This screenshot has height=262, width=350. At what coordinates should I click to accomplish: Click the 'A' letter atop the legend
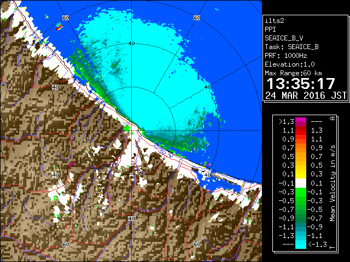pos(332,118)
